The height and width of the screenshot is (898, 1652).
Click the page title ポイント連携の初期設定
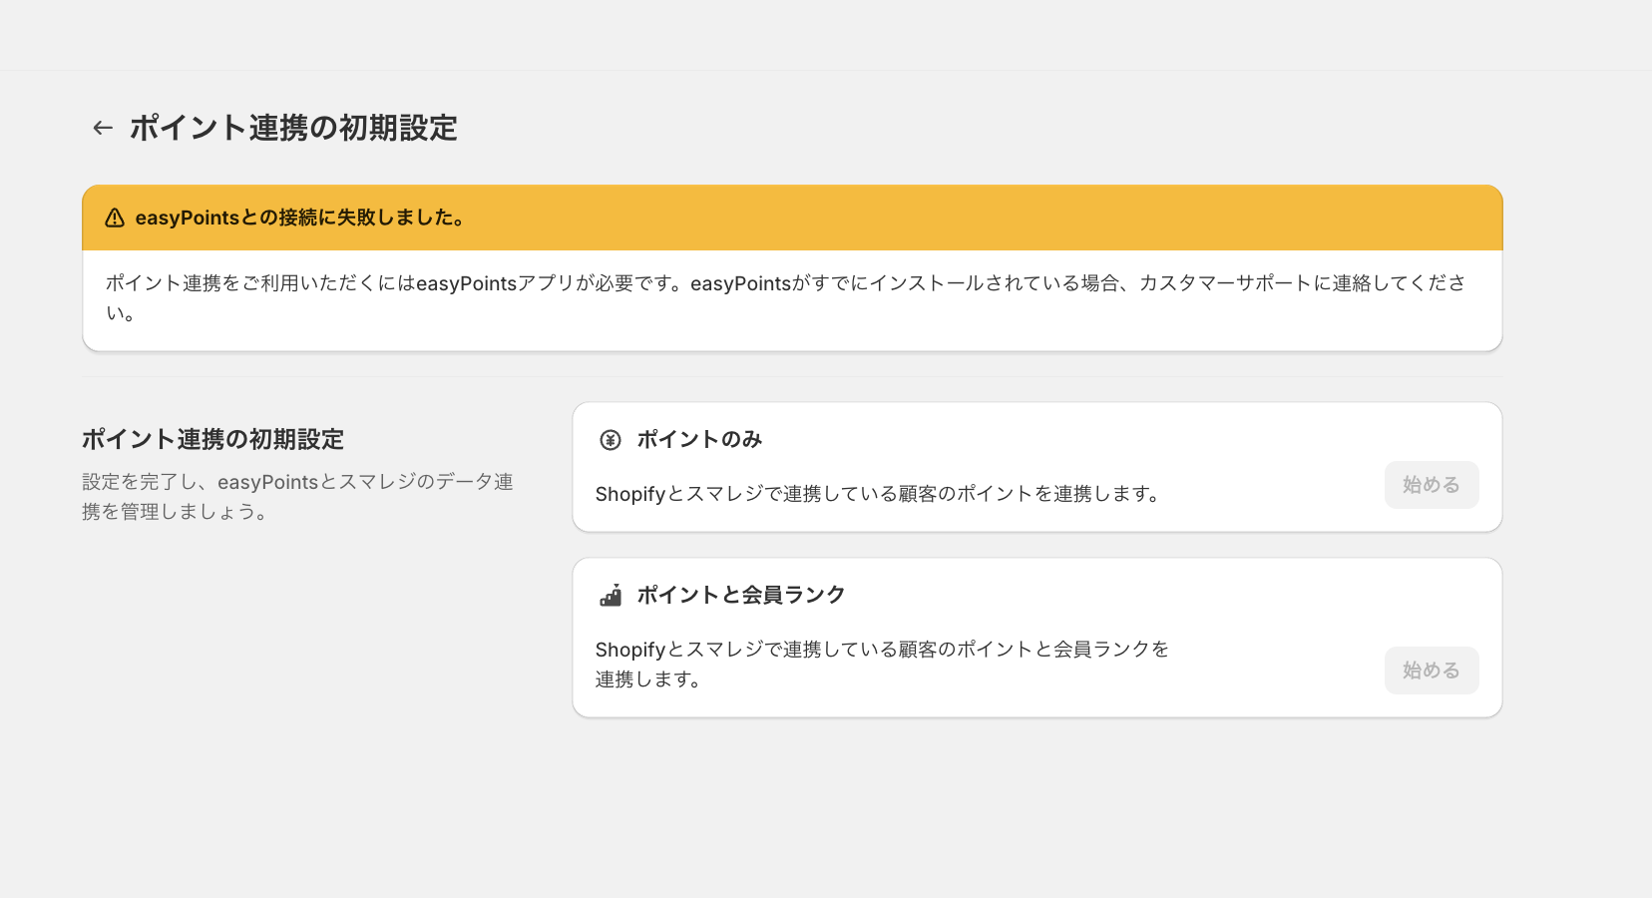293,128
